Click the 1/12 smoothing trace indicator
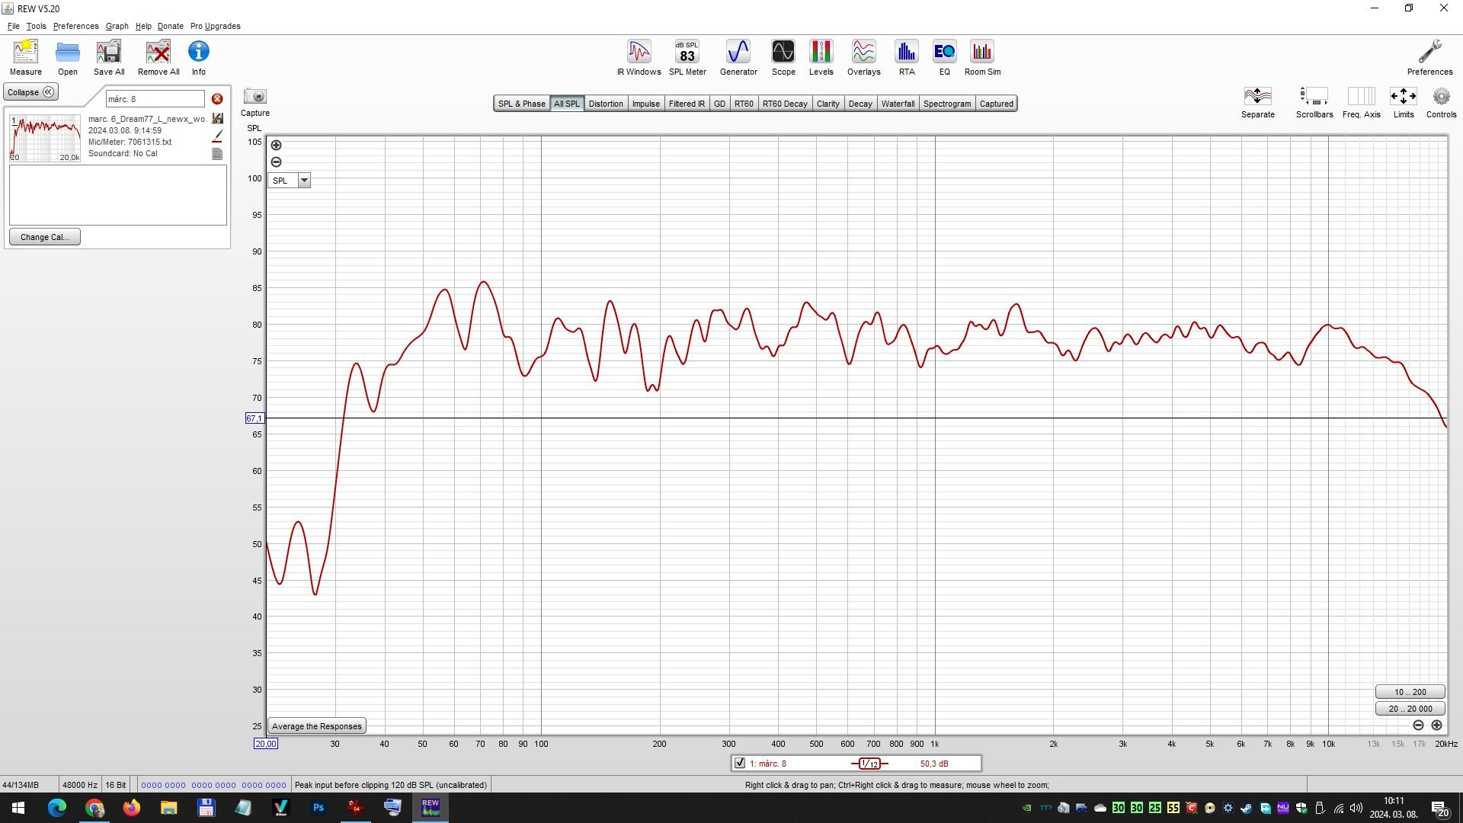 pyautogui.click(x=869, y=763)
